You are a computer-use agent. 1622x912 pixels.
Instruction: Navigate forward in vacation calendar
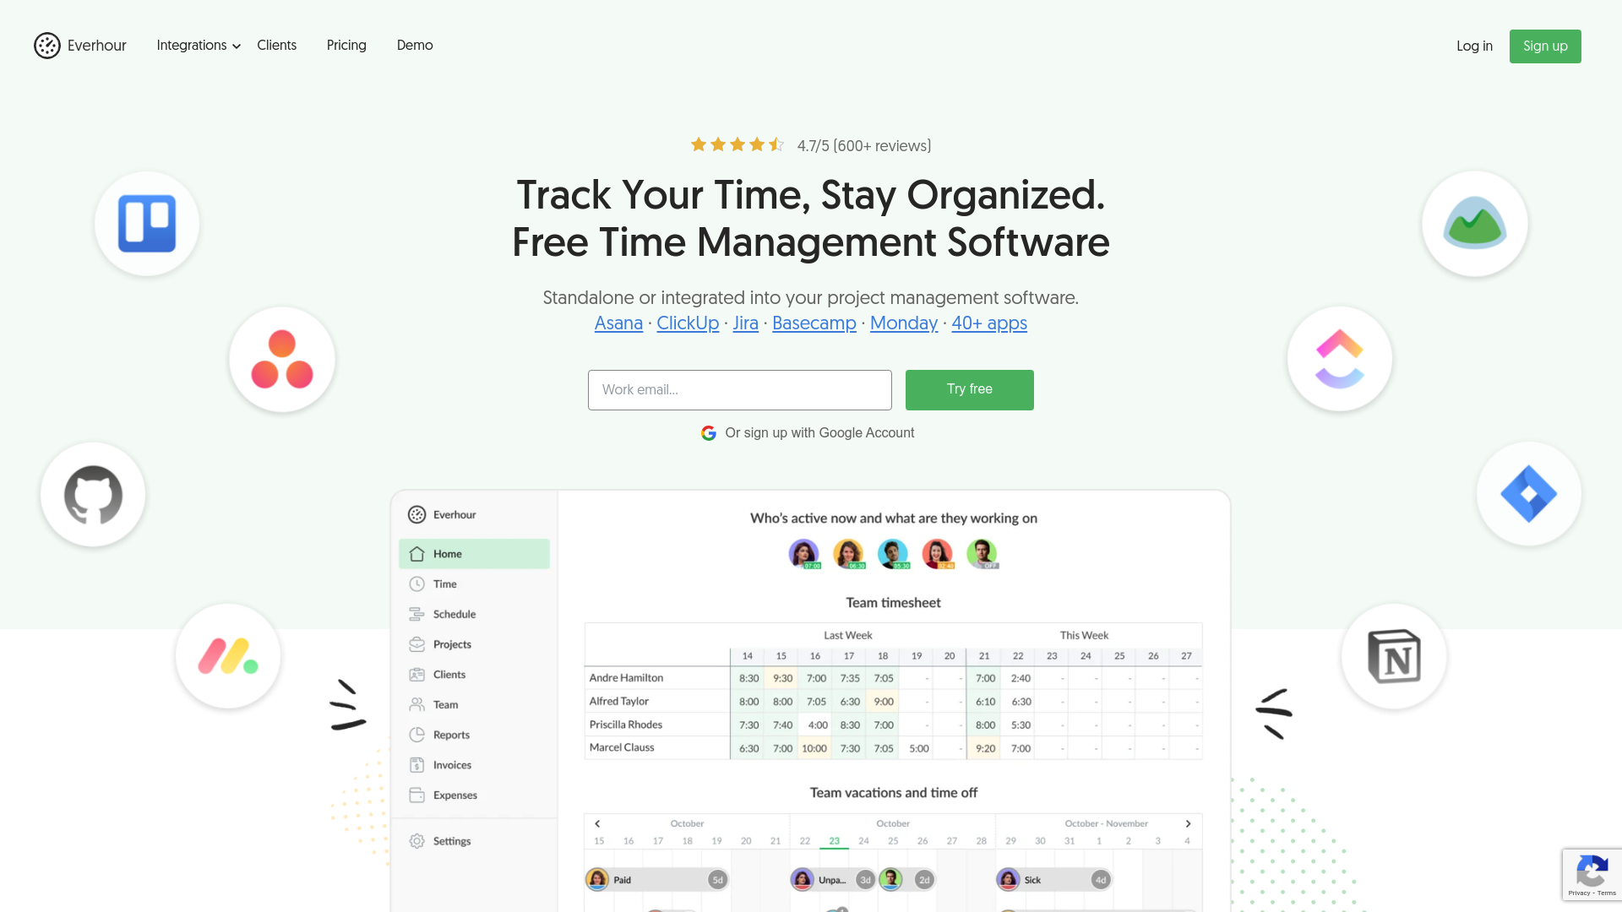coord(1189,823)
